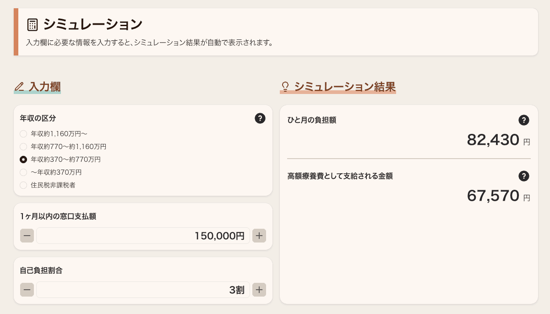This screenshot has height=314, width=550.
Task: Open help for ひと月の負担額
Action: (x=523, y=120)
